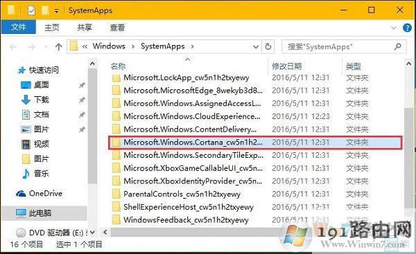Open recent locations dropdown beside forward arrow
416x254 pixels.
coord(46,47)
